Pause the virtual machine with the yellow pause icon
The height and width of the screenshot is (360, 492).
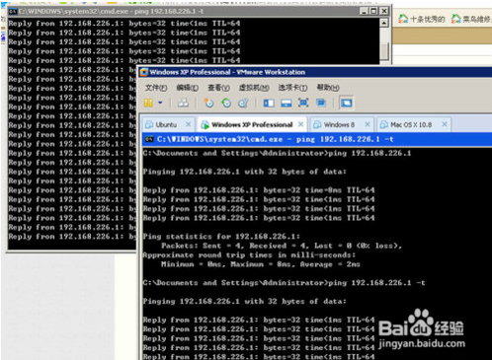click(x=148, y=103)
